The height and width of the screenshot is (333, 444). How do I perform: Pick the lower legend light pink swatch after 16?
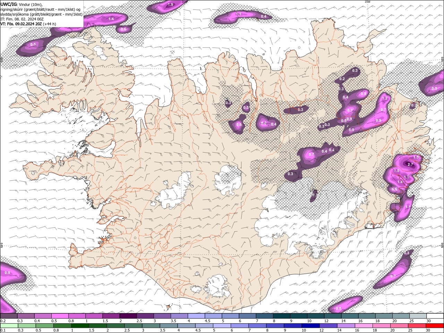[364, 325]
